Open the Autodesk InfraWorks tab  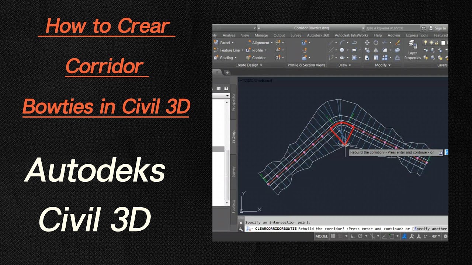pos(351,35)
